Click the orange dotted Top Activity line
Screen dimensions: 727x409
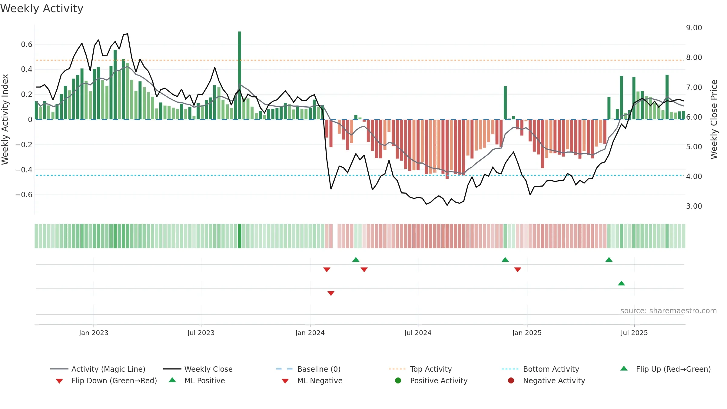pos(360,60)
